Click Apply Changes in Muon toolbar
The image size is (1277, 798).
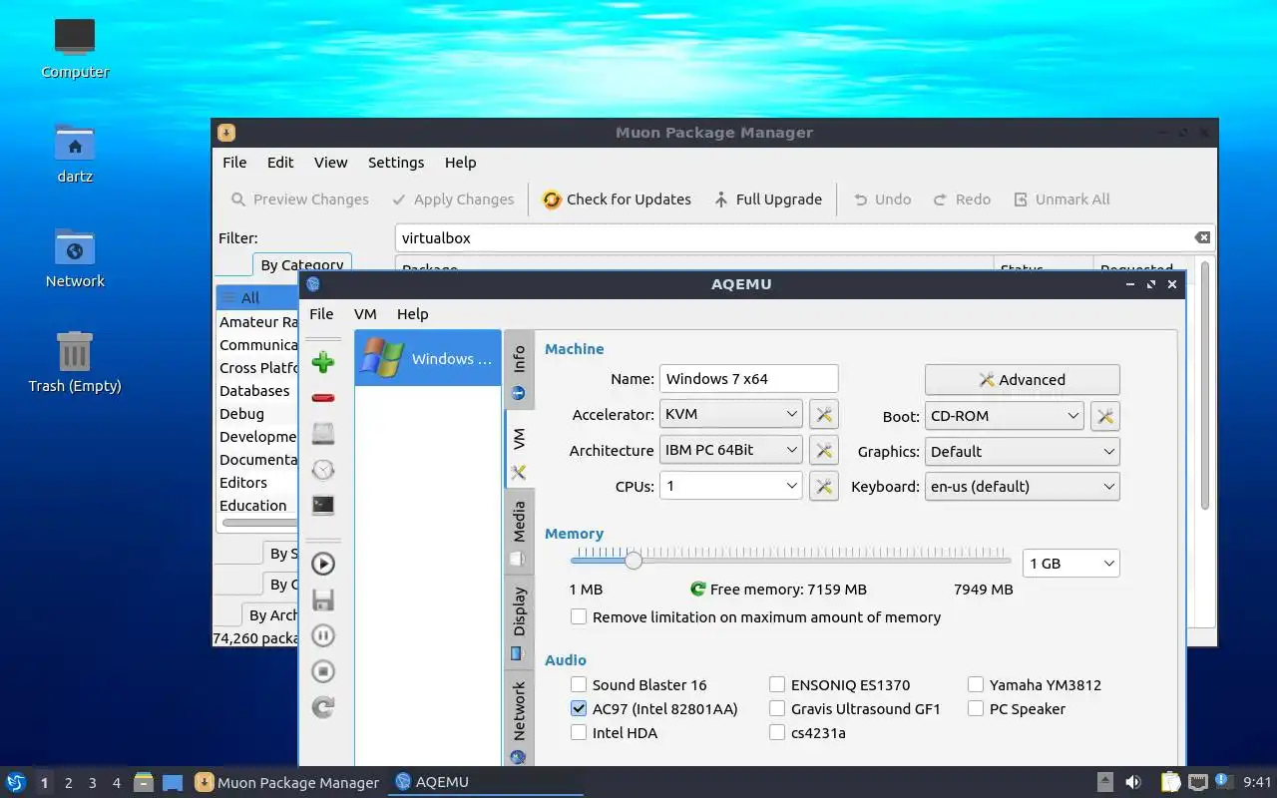coord(453,199)
